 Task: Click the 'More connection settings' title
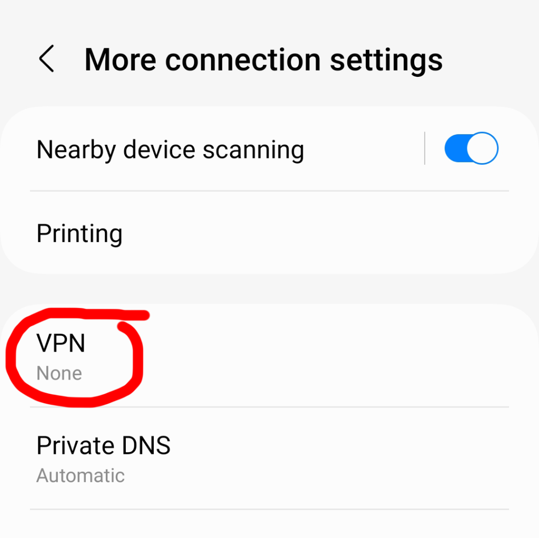(x=263, y=60)
